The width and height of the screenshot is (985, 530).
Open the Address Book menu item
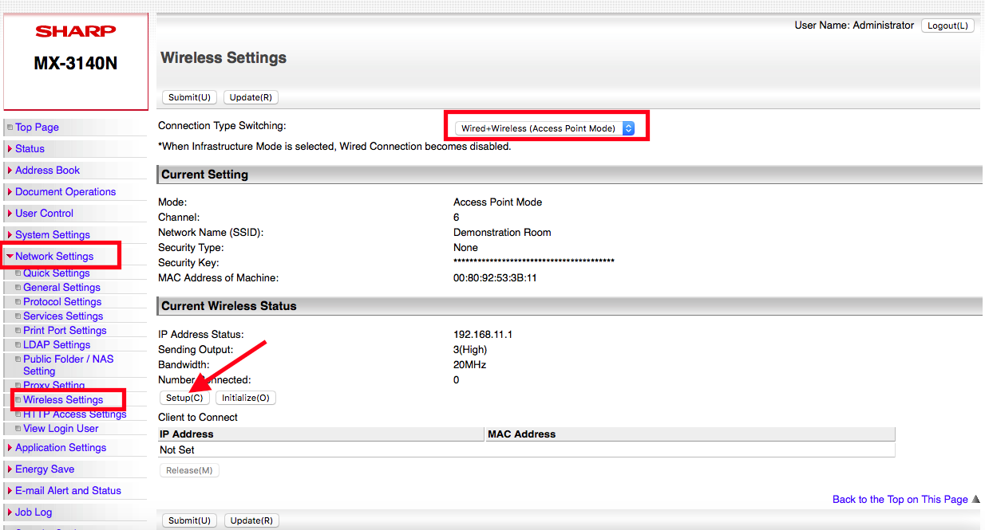[47, 171]
